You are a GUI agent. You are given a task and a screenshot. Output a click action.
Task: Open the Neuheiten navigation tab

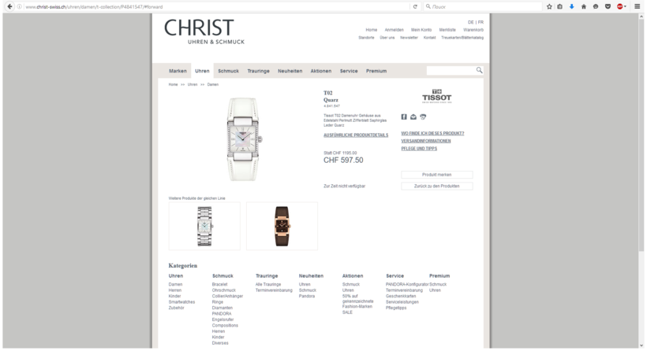pyautogui.click(x=290, y=71)
